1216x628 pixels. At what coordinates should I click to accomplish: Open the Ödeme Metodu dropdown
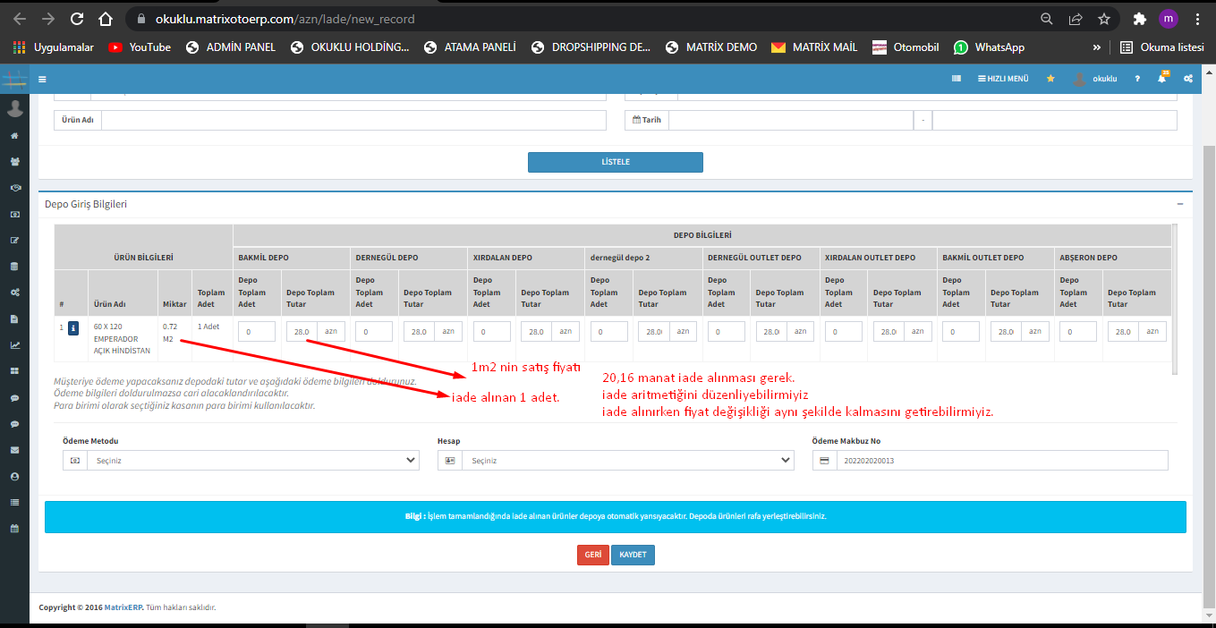(241, 460)
